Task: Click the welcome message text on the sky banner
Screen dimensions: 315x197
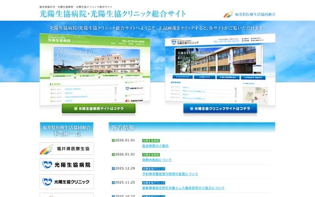Action: coord(157,28)
